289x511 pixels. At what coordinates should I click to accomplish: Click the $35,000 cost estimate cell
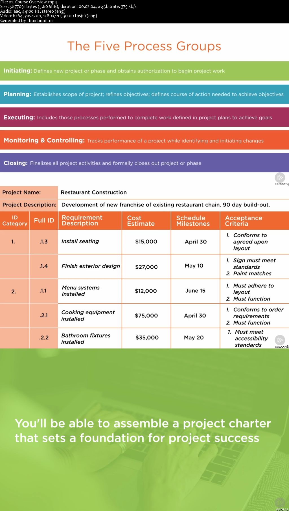(146, 338)
